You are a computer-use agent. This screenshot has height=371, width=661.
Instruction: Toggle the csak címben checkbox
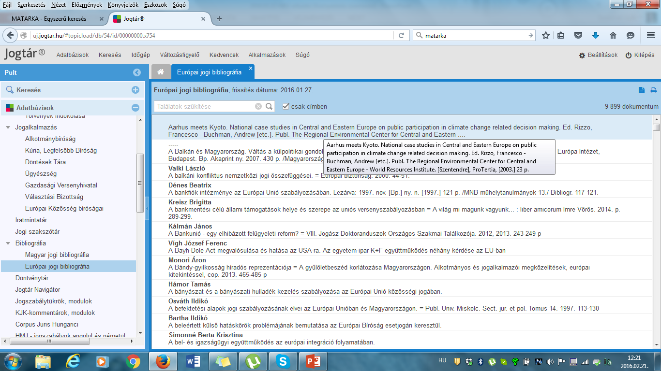(x=286, y=106)
